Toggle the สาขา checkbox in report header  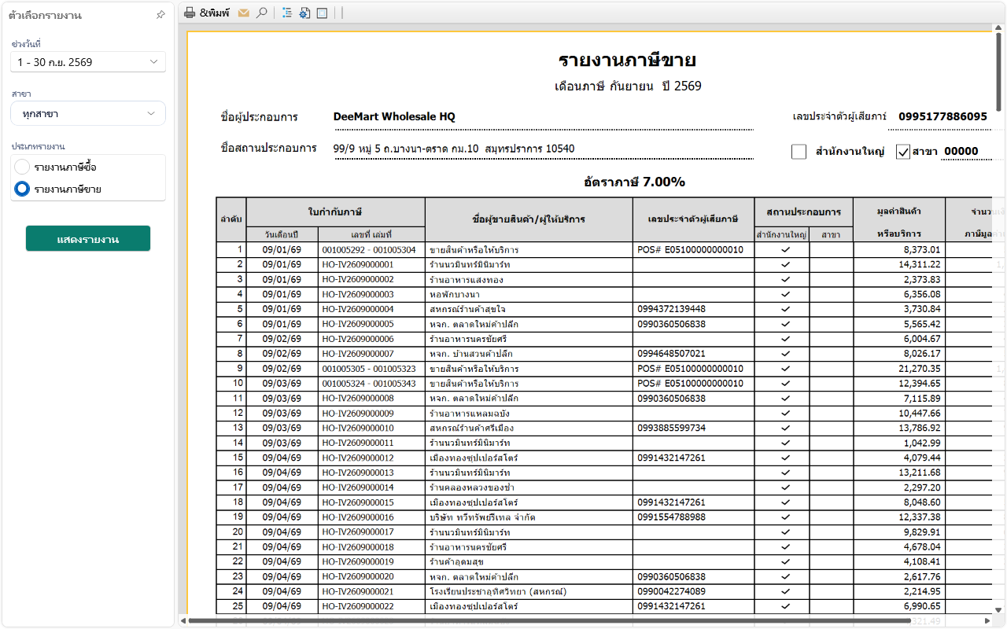click(x=903, y=152)
